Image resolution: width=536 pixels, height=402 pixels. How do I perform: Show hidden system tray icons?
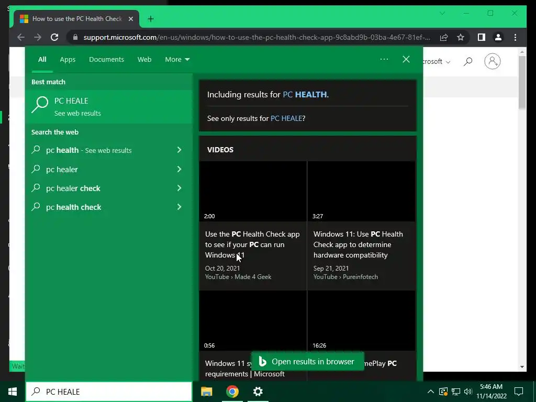pyautogui.click(x=431, y=392)
